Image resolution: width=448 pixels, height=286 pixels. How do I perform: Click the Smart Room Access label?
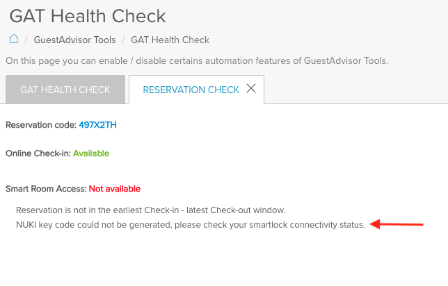46,189
